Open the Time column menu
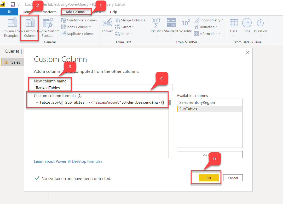This screenshot has height=204, width=283. [x=246, y=27]
